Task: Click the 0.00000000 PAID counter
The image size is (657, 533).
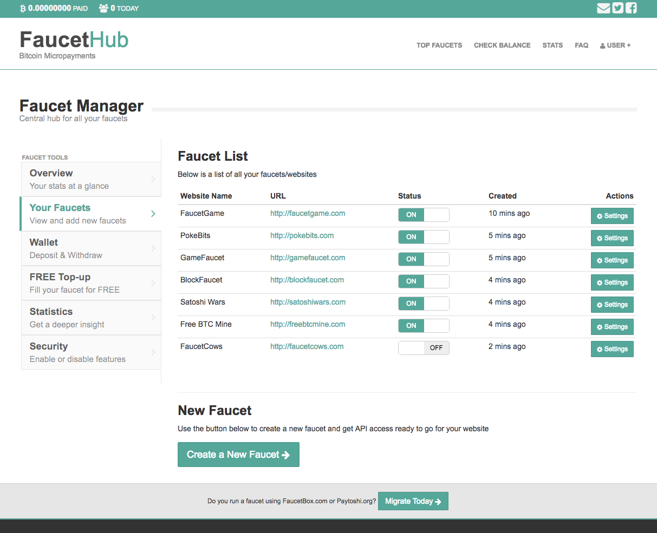Action: coord(54,8)
